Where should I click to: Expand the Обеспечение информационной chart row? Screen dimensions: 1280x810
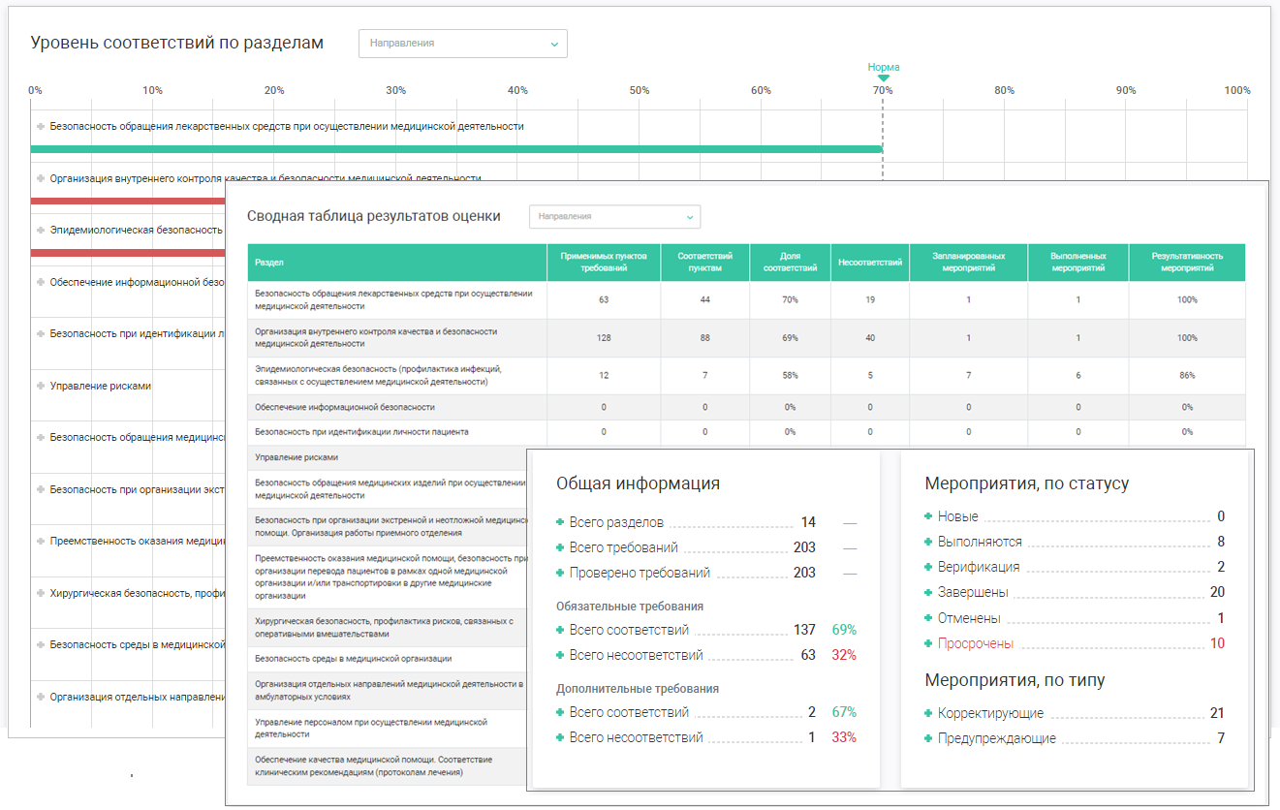[41, 282]
